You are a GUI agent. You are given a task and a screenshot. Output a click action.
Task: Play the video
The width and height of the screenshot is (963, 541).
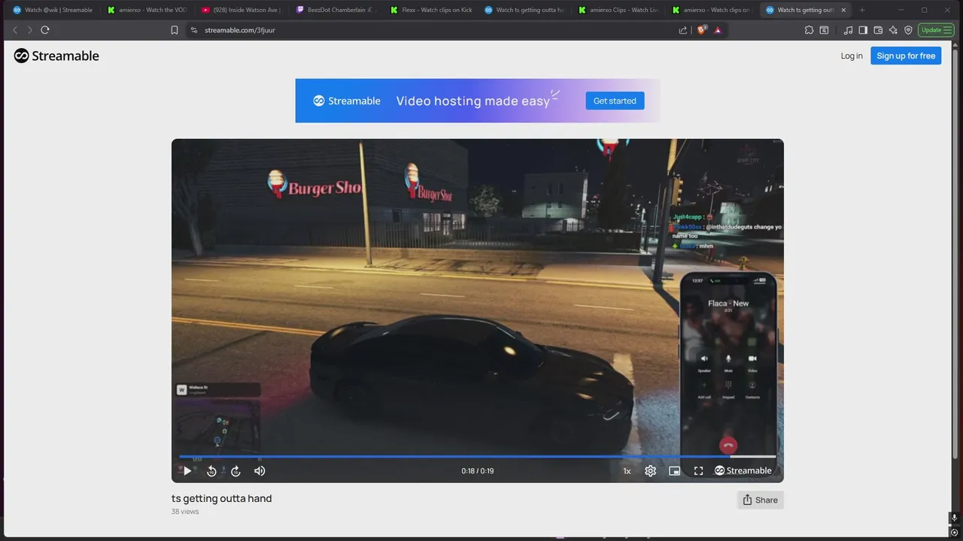tap(187, 471)
